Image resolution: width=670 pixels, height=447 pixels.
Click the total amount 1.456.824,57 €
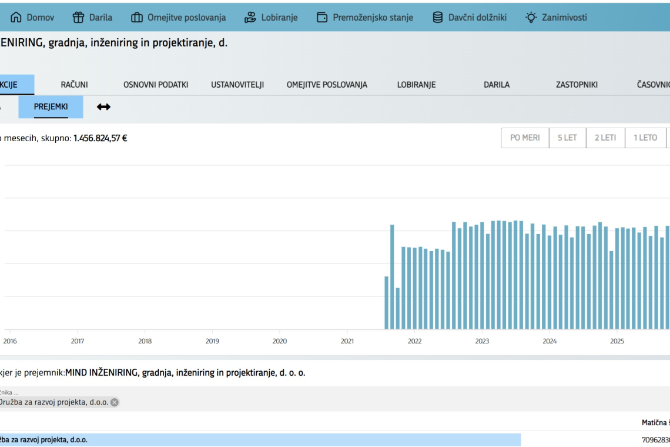pyautogui.click(x=101, y=138)
